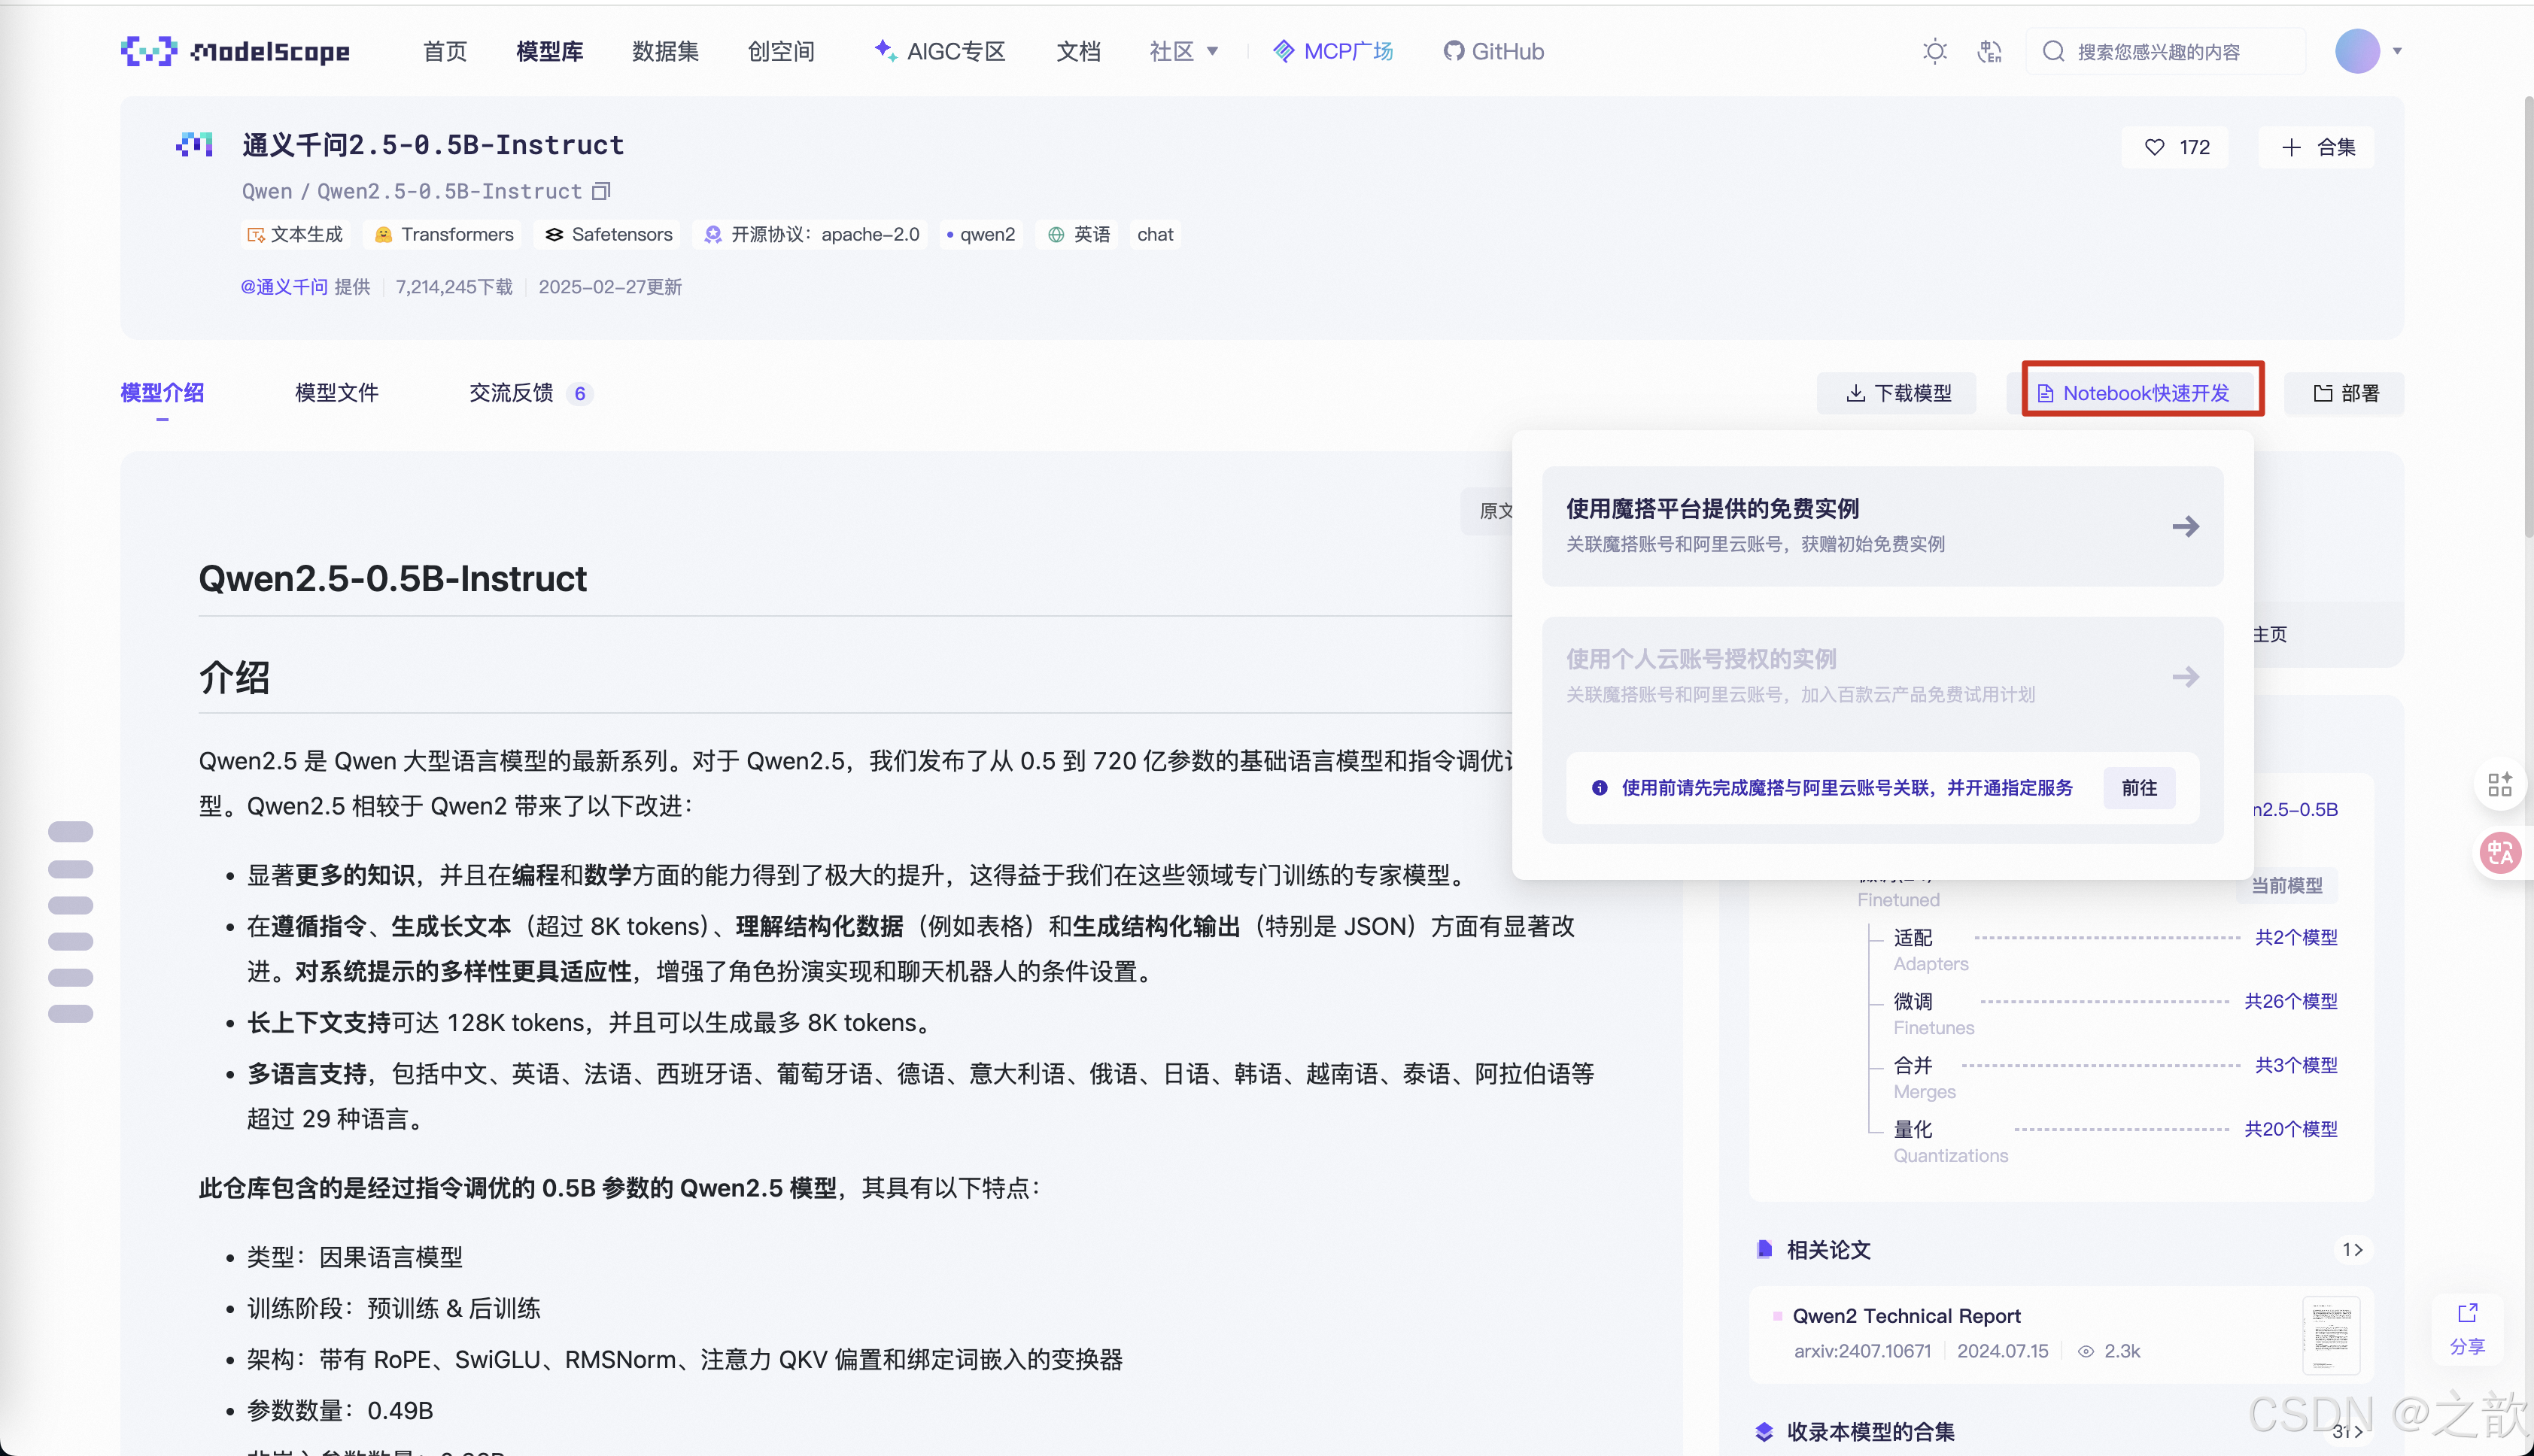
Task: Open 共3个模型 Merges link
Action: (x=2296, y=1065)
